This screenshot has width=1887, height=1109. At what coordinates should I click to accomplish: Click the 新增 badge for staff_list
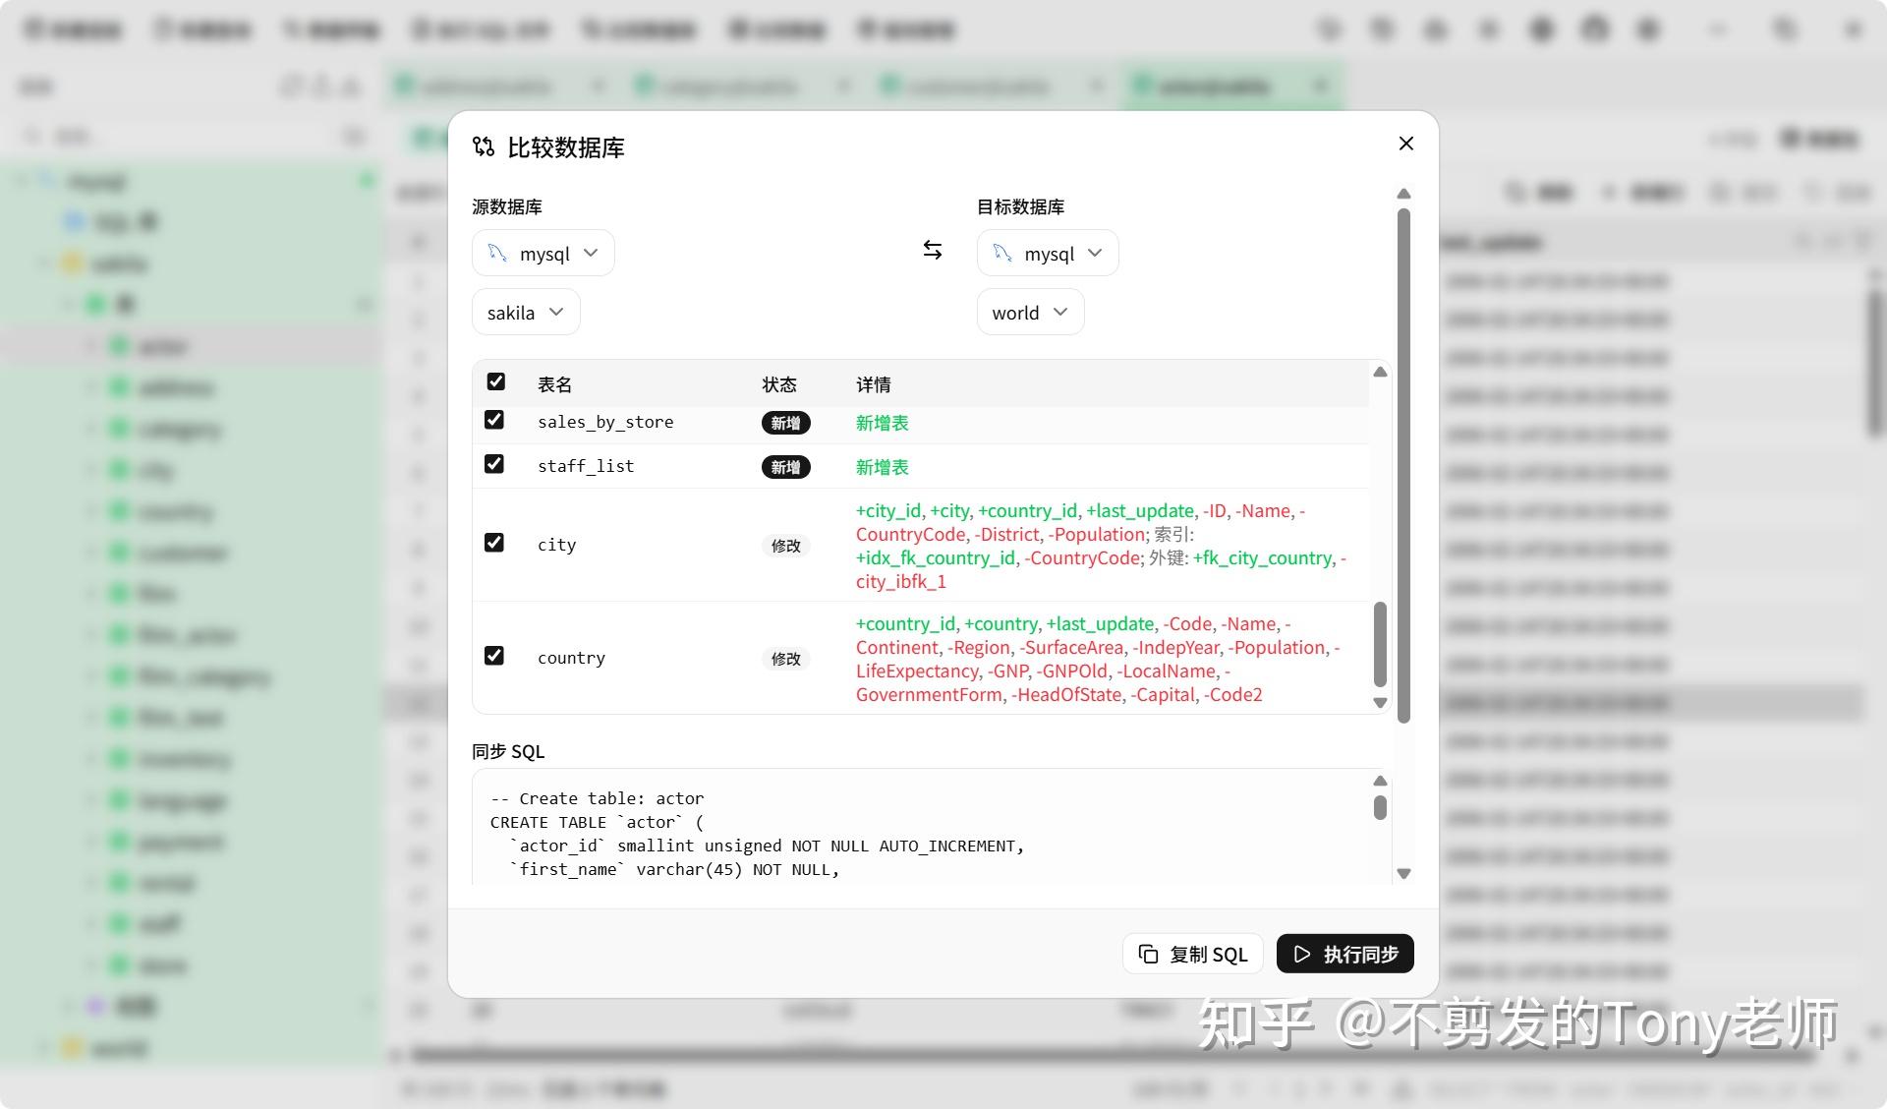[x=785, y=467]
